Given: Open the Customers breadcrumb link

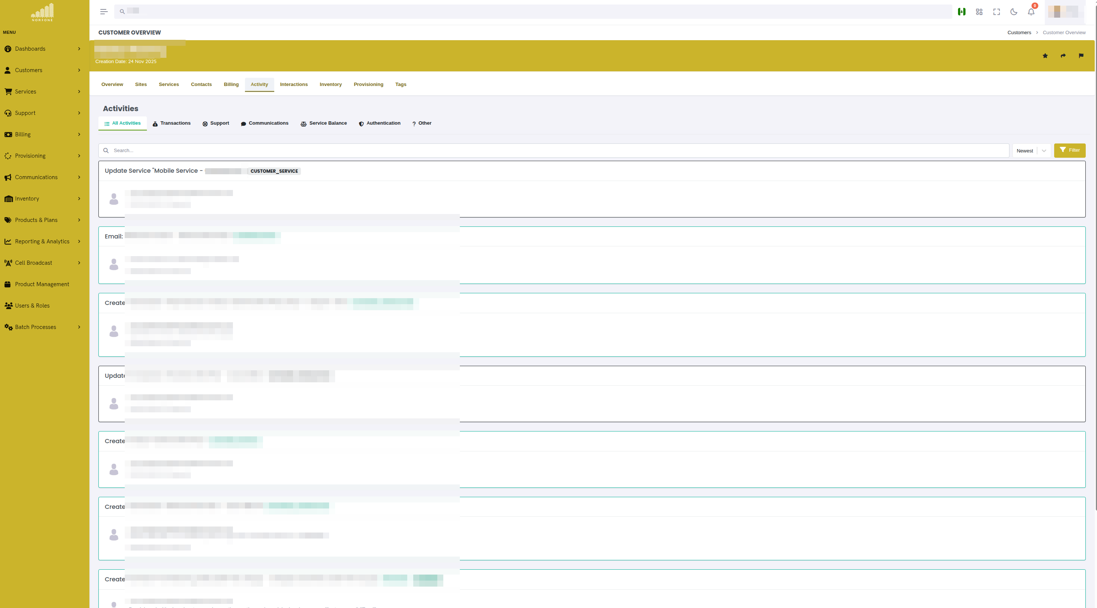Looking at the screenshot, I should (1019, 32).
